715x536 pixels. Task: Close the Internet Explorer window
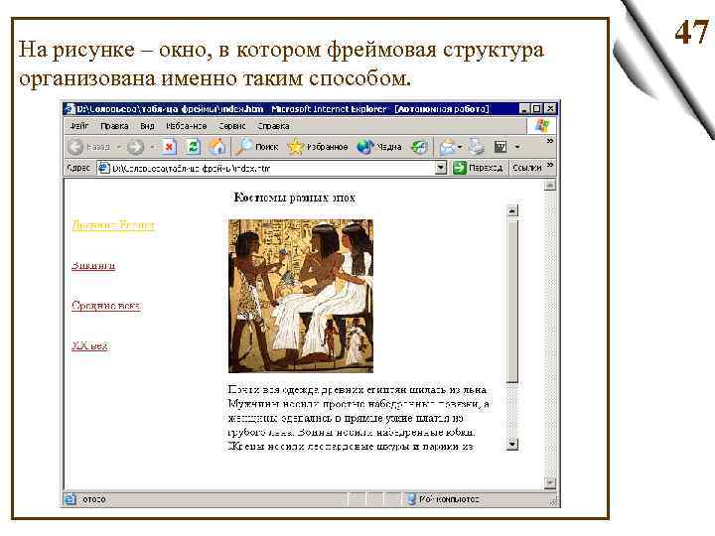pyautogui.click(x=550, y=109)
